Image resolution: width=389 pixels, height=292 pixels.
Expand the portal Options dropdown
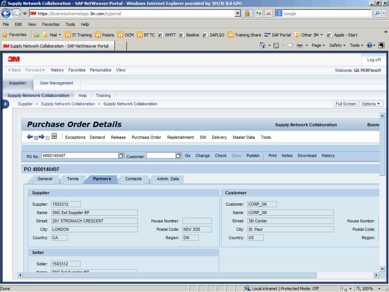(x=371, y=104)
